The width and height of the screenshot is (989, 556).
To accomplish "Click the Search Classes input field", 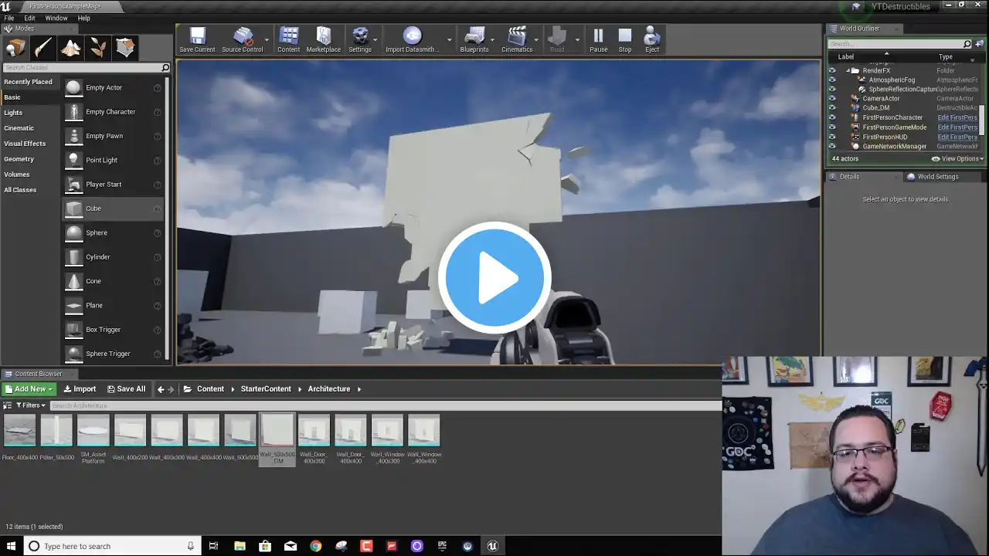I will pyautogui.click(x=81, y=68).
